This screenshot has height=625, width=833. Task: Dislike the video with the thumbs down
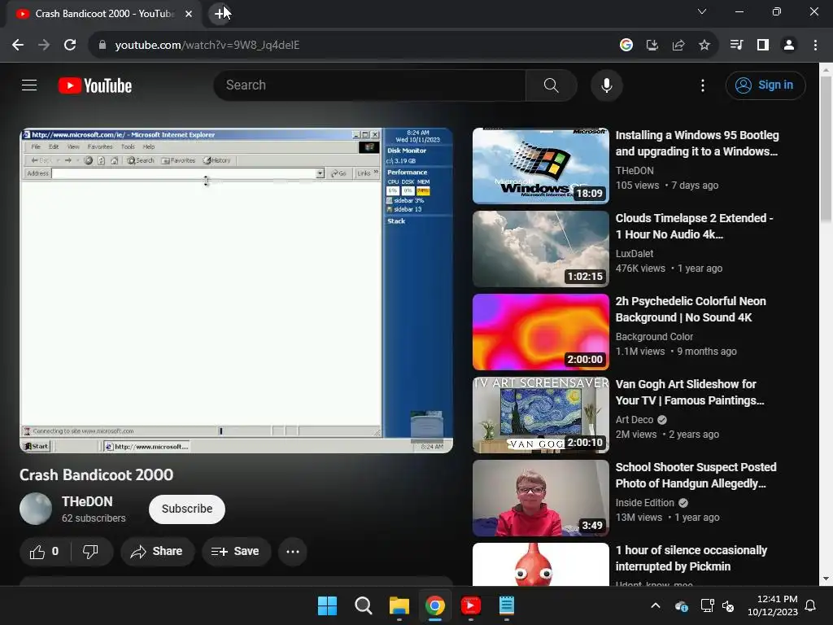click(x=90, y=552)
